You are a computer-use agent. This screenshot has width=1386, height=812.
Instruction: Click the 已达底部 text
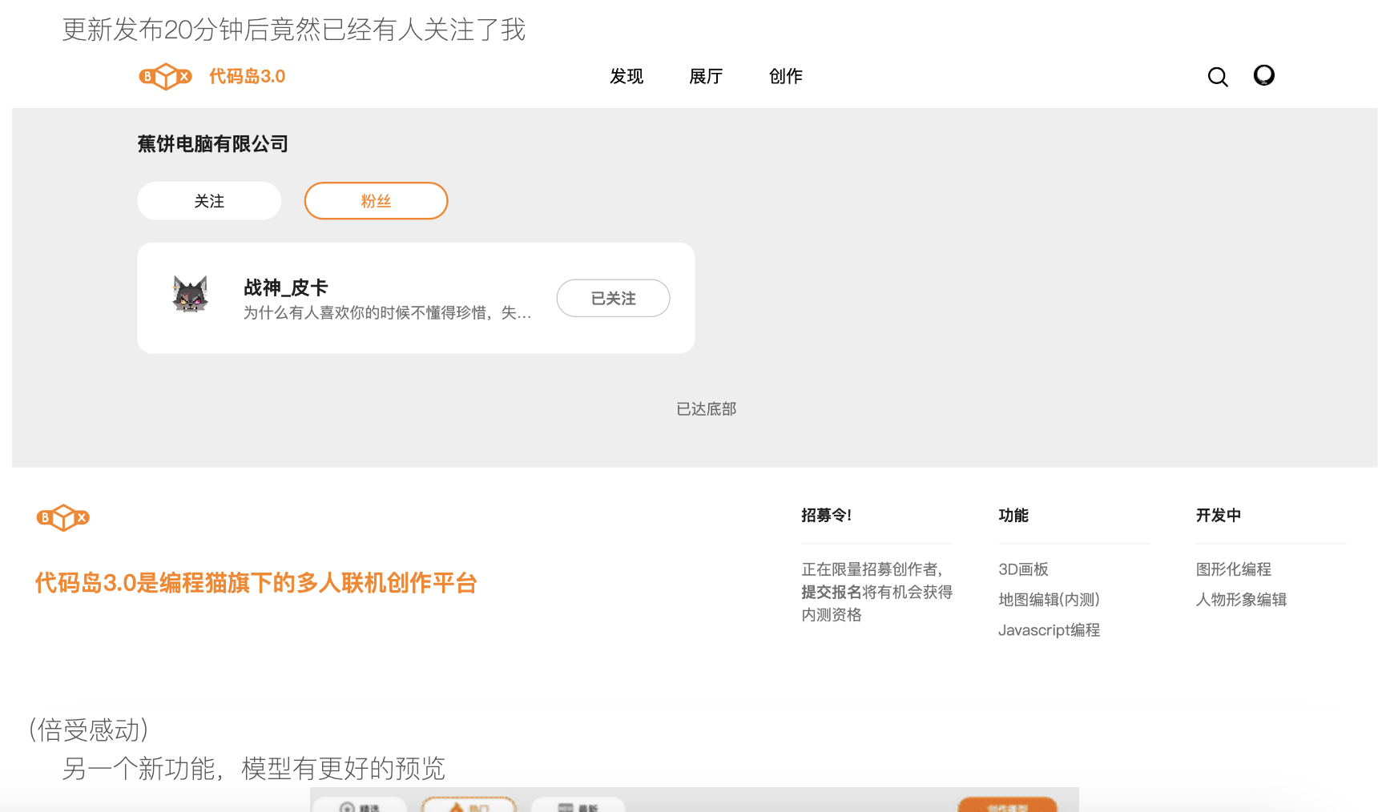click(707, 409)
